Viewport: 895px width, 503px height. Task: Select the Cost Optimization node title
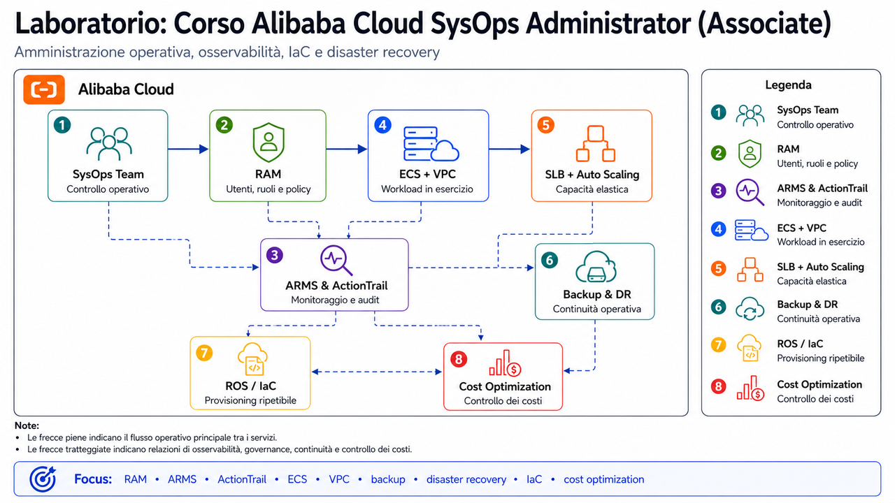505,386
